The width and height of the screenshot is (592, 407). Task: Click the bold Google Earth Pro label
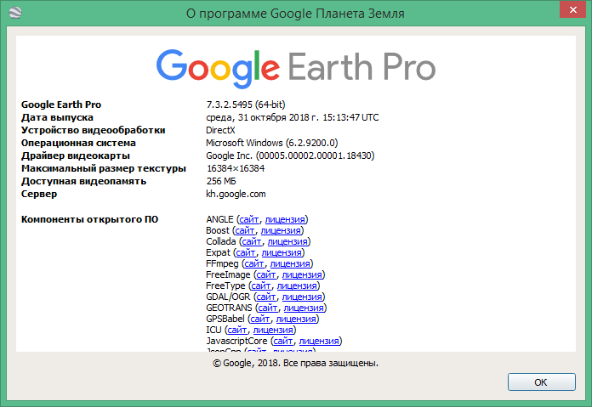[x=61, y=105]
